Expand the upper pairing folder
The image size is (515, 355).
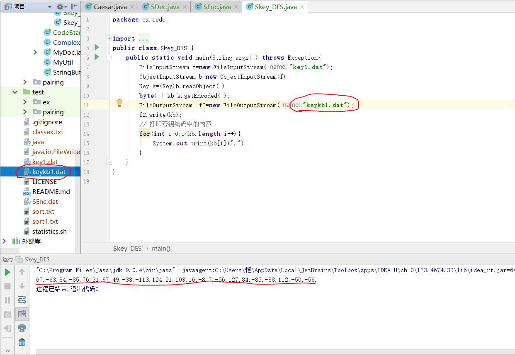[25, 82]
